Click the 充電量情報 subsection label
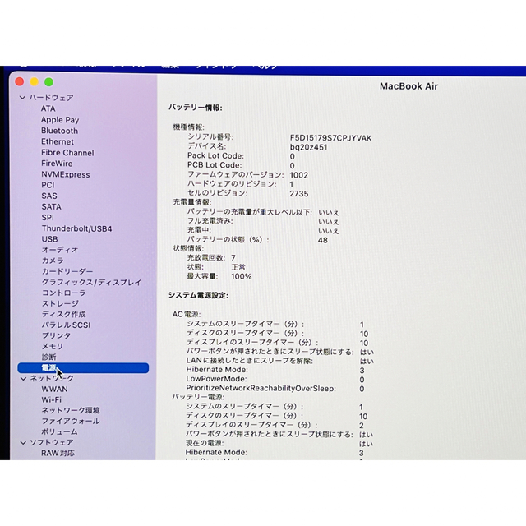Screen dimensions: 526x526 (x=192, y=202)
